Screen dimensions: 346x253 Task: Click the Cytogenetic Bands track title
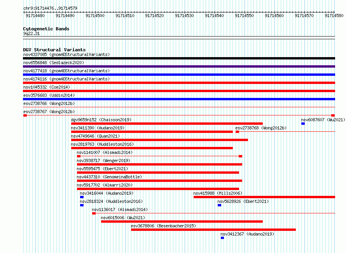(46, 29)
